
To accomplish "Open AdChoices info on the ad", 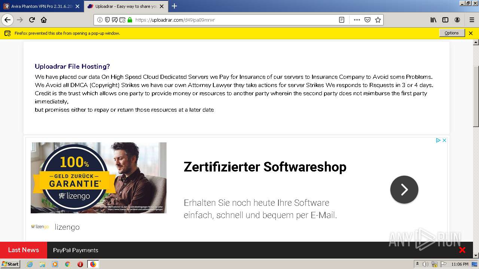I will point(438,140).
